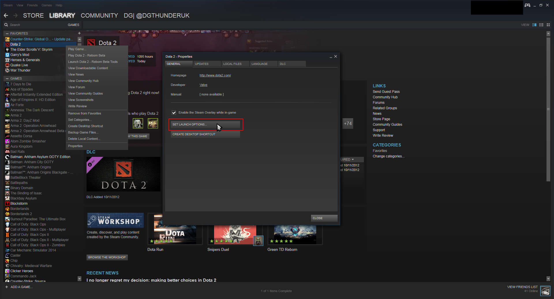Click the plus icon next to Add a Game
The height and width of the screenshot is (299, 554).
click(x=7, y=287)
